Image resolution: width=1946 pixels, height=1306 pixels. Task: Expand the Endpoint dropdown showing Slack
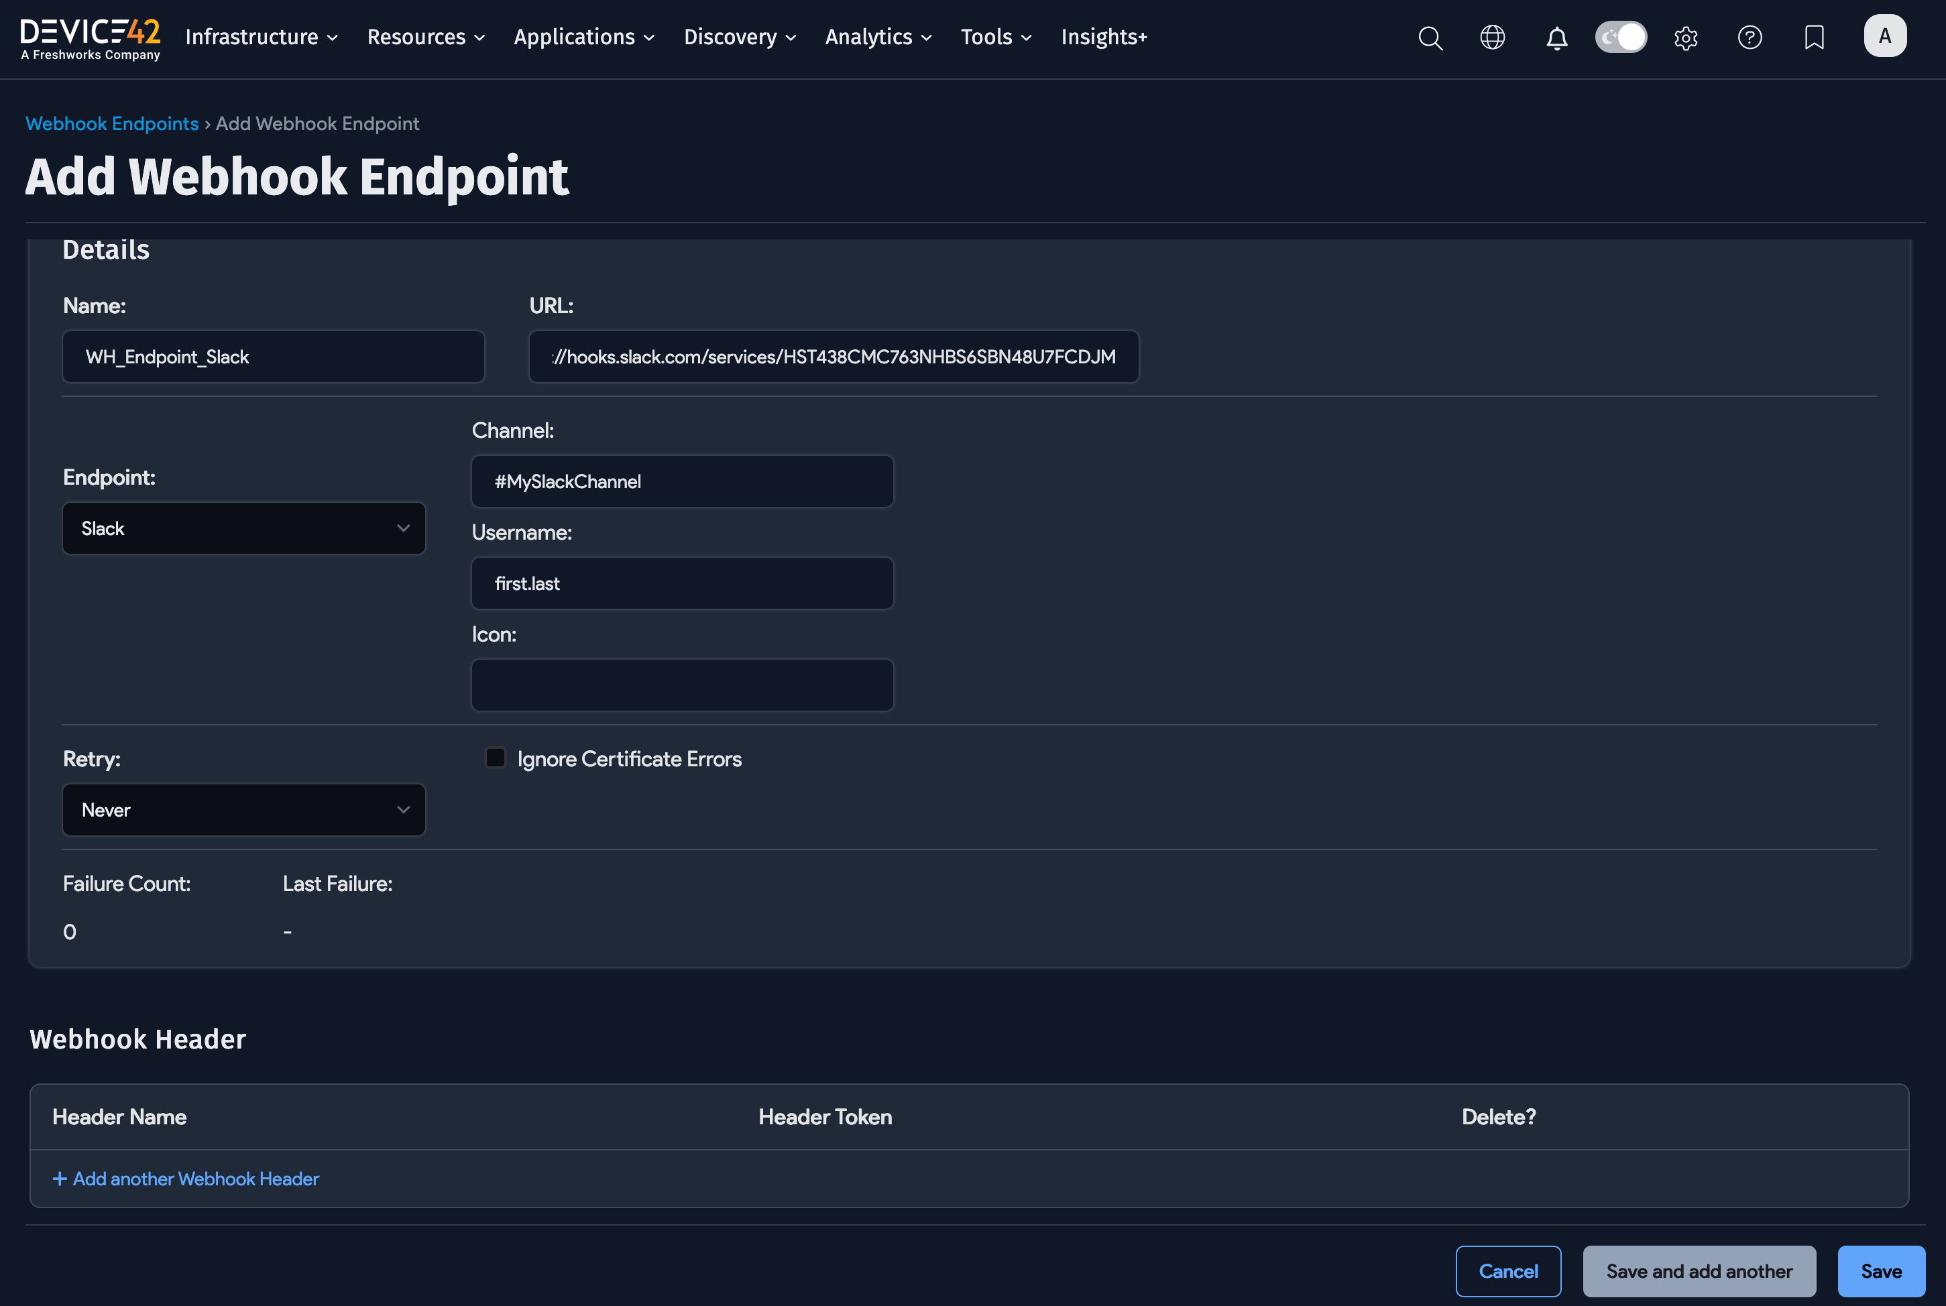pyautogui.click(x=244, y=528)
